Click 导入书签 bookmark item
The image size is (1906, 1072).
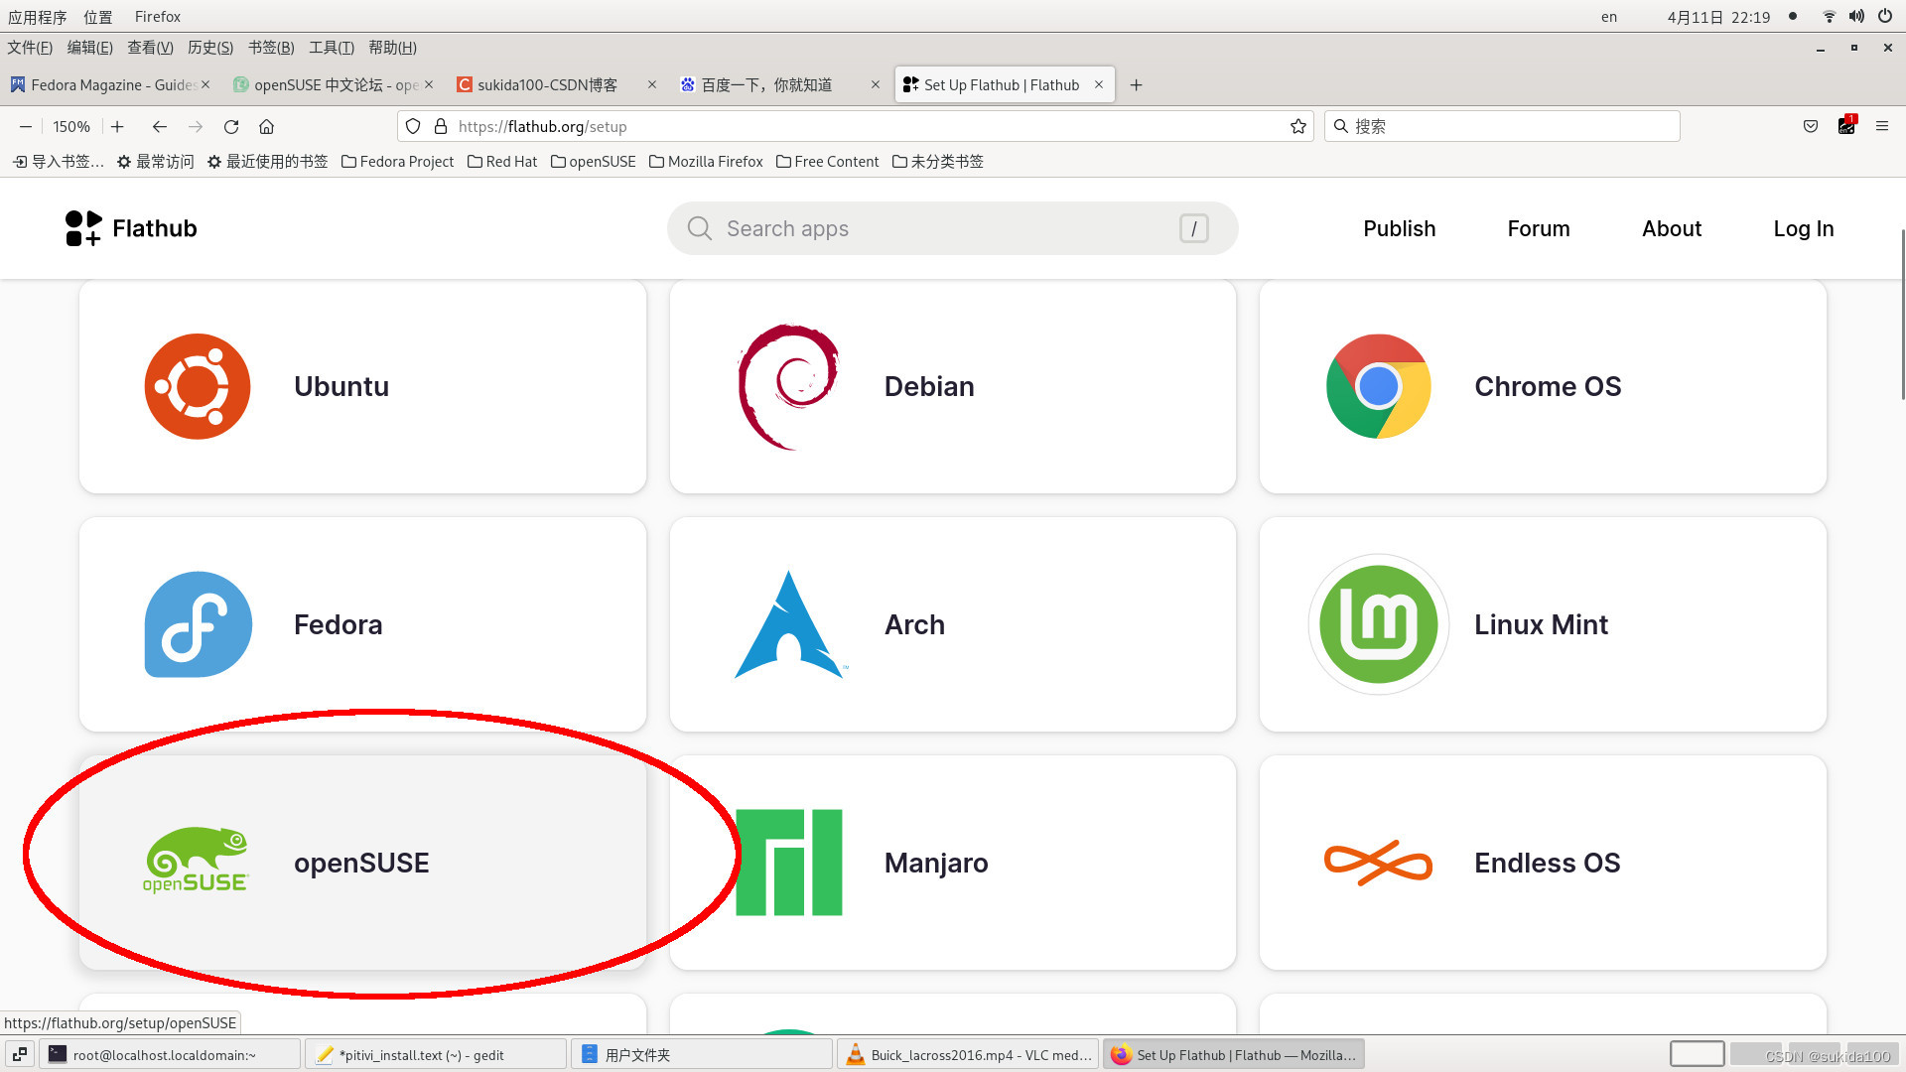pyautogui.click(x=58, y=161)
